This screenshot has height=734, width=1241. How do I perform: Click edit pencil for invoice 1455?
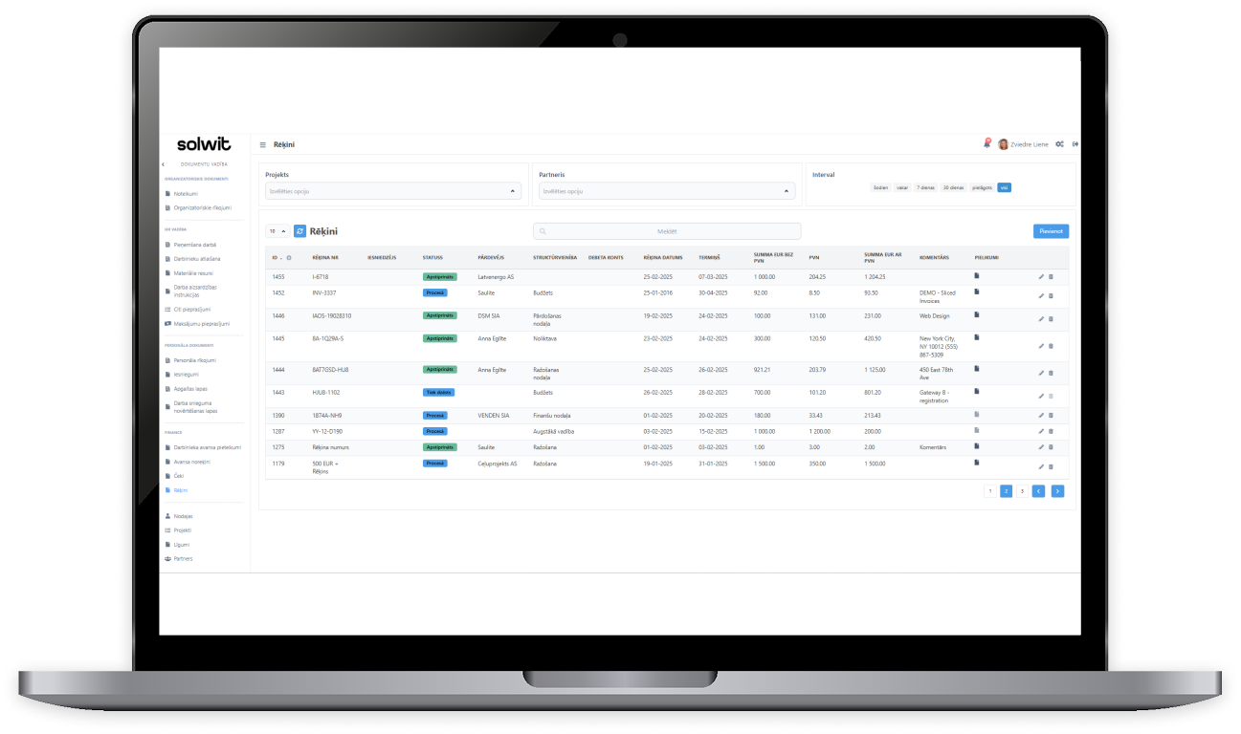coord(1041,277)
